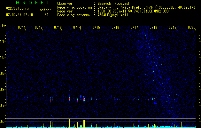Click the 0719 time marker

click(173, 27)
